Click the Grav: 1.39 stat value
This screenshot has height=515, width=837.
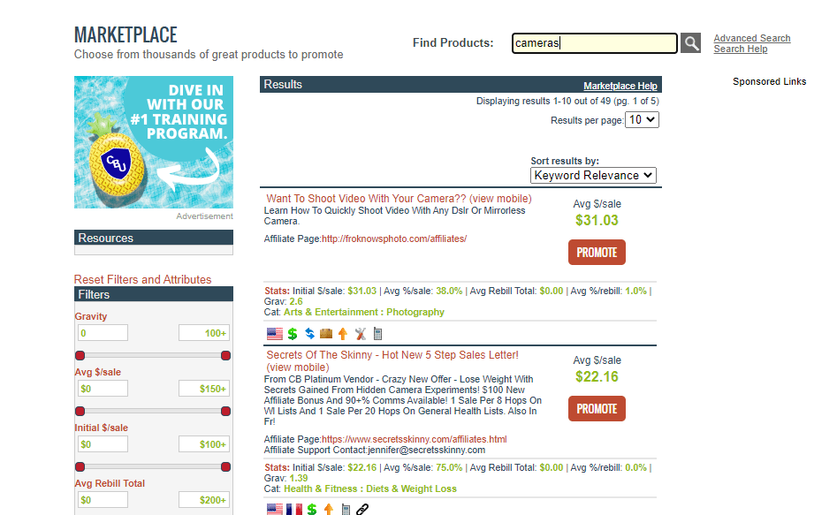pos(299,478)
